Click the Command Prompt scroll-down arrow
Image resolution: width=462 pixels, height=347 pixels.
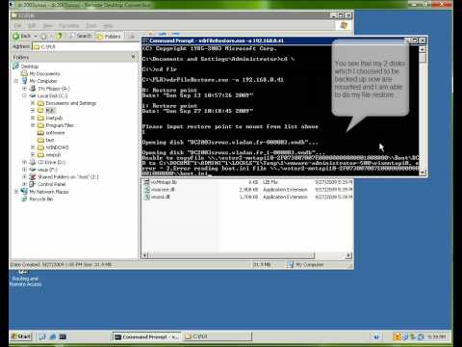coord(423,173)
